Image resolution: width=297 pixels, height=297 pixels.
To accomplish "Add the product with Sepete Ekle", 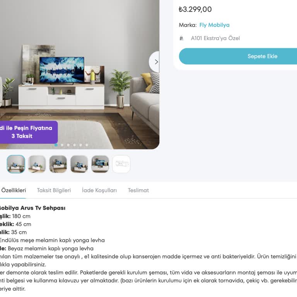I will click(238, 56).
